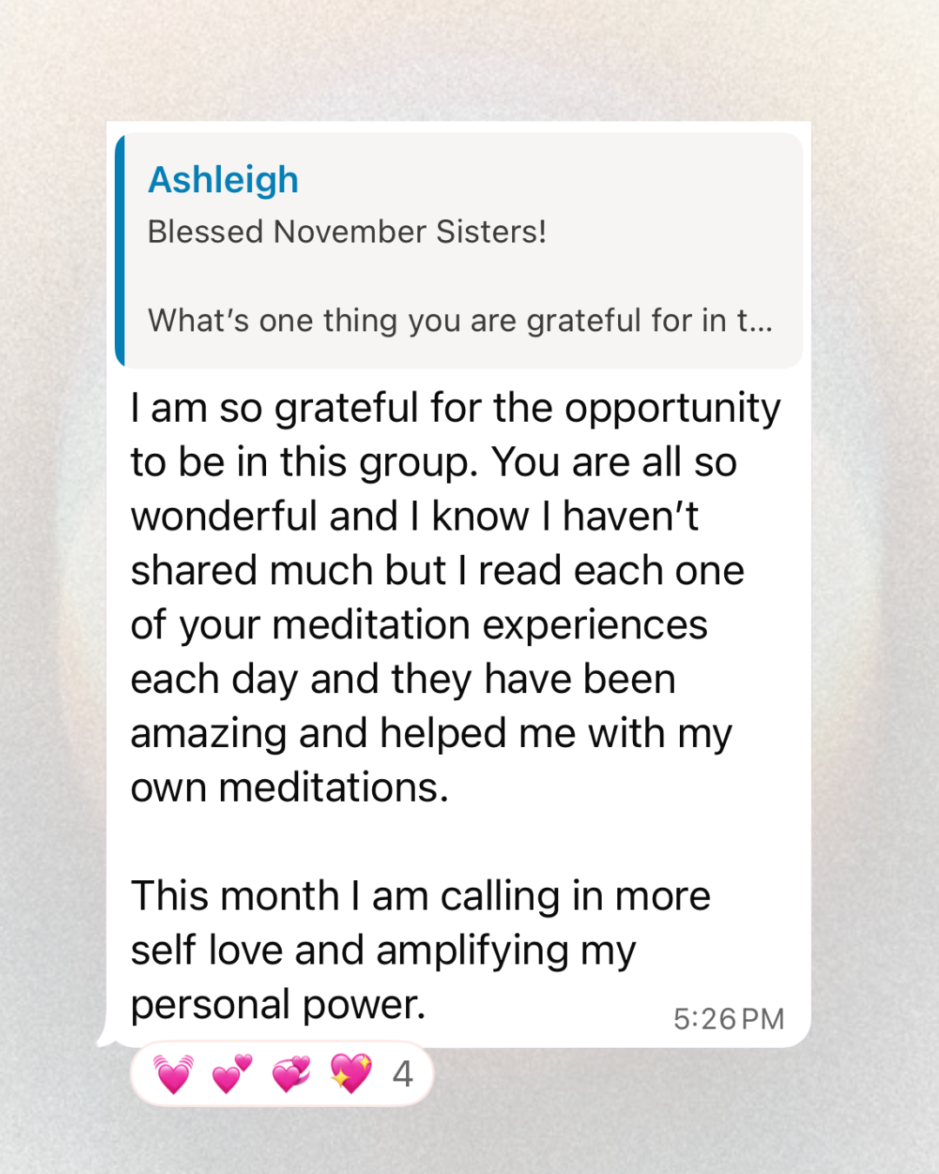Click the text 'own meditations.'
Image resolution: width=939 pixels, height=1174 pixels.
click(290, 788)
